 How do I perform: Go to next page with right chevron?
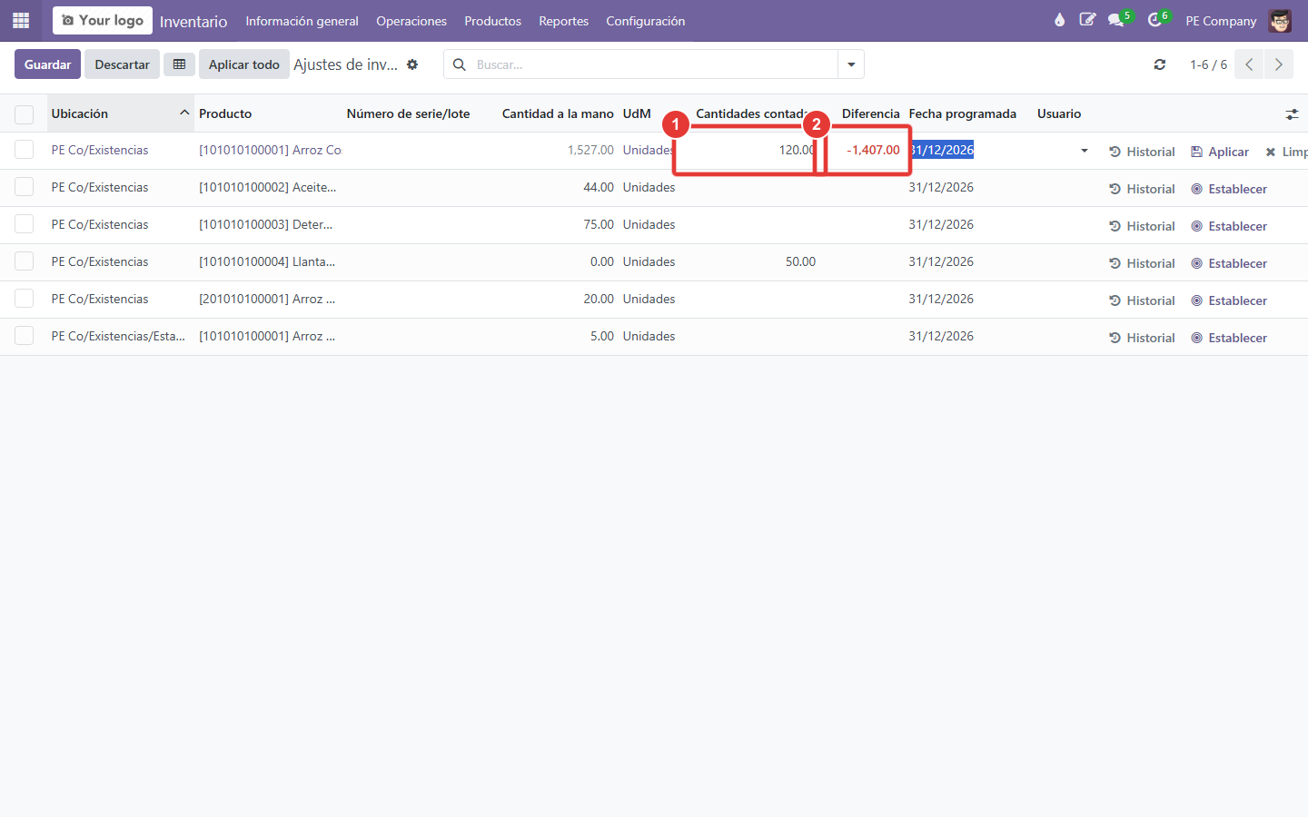pos(1278,64)
